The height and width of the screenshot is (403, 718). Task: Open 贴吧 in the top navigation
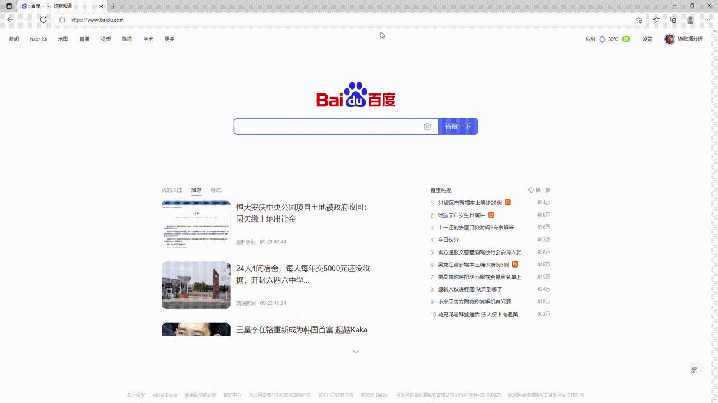[127, 39]
